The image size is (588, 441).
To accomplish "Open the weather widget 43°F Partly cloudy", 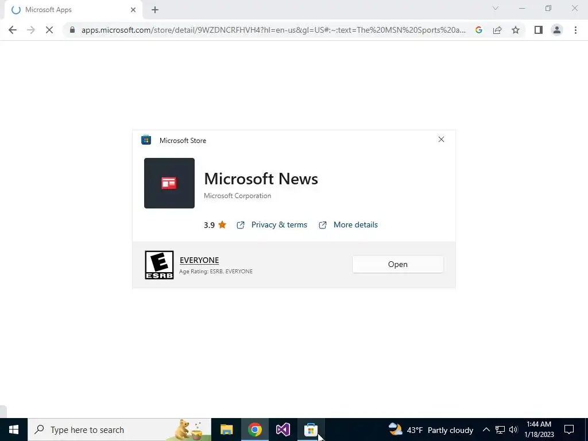I will point(431,430).
